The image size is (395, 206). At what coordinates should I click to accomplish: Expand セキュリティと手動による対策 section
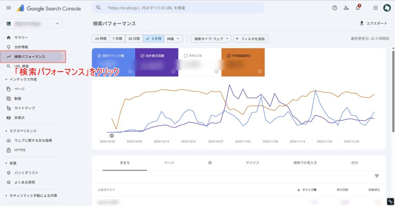coord(31,196)
